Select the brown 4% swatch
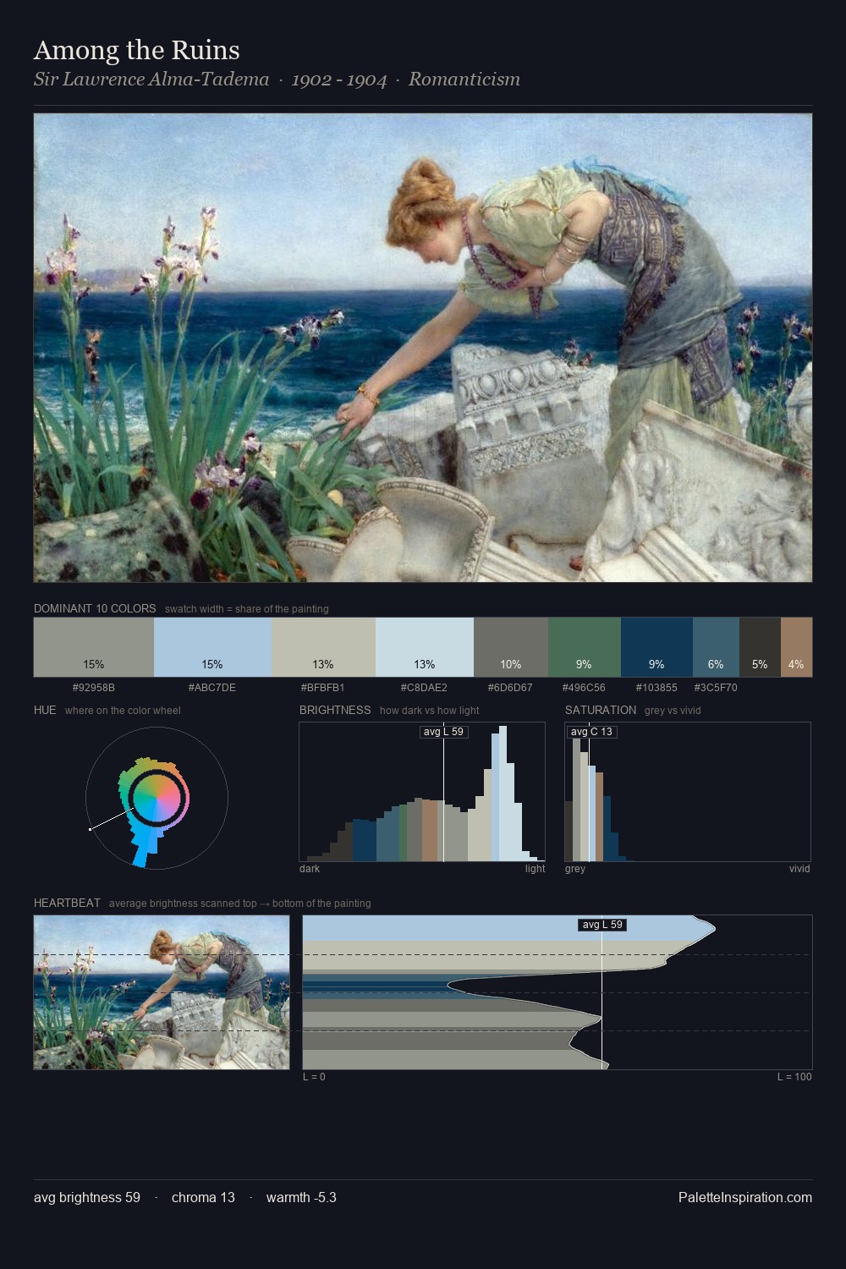Viewport: 846px width, 1269px height. [x=796, y=647]
